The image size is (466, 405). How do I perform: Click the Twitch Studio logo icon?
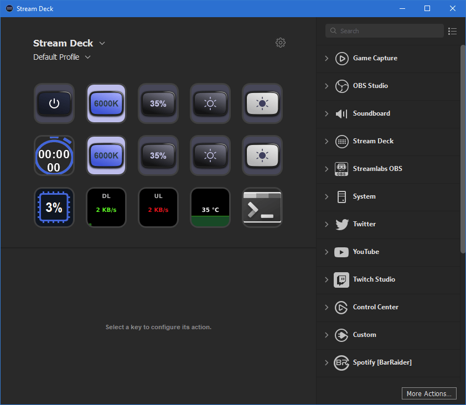pos(341,279)
